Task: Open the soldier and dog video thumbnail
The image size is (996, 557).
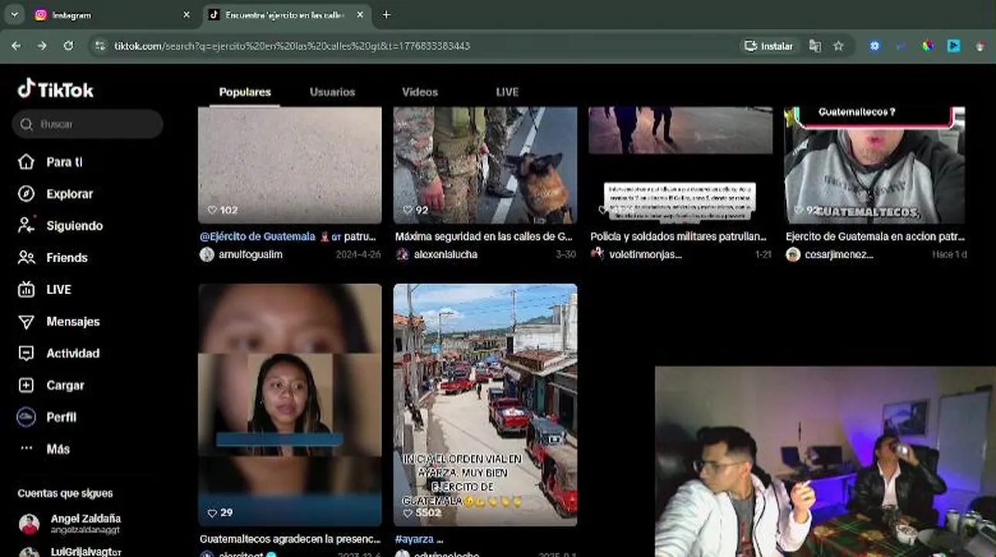Action: (485, 165)
